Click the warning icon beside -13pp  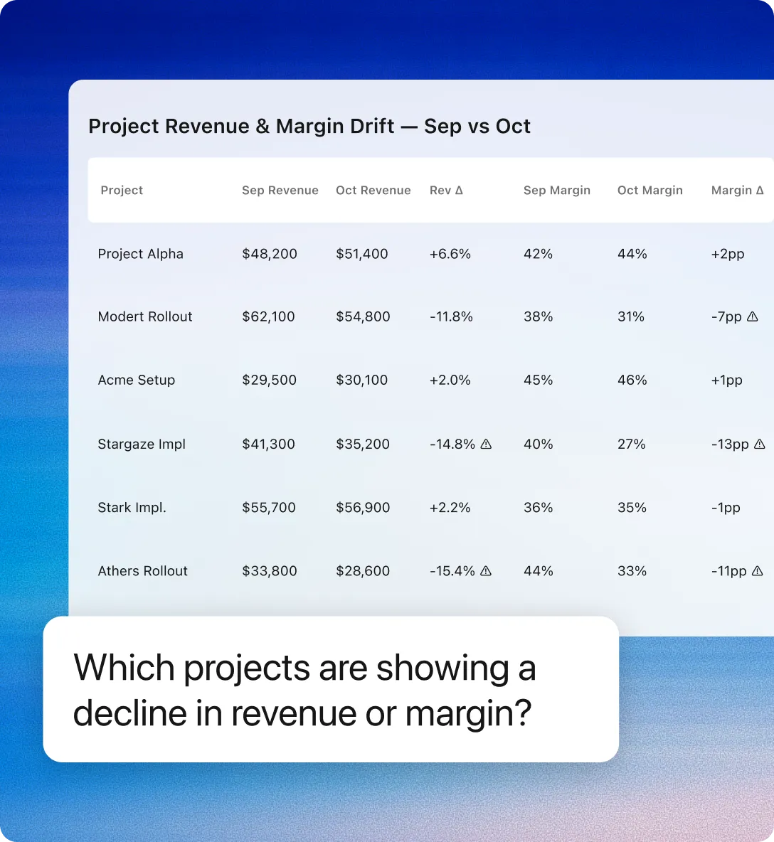[760, 444]
